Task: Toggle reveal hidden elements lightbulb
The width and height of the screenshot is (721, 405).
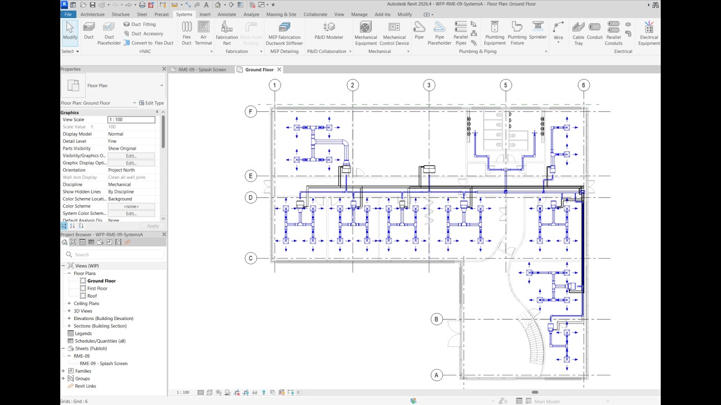Action: 264,393
